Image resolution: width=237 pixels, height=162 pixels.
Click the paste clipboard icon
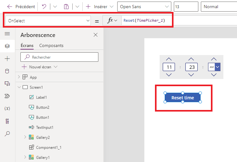tap(66, 7)
